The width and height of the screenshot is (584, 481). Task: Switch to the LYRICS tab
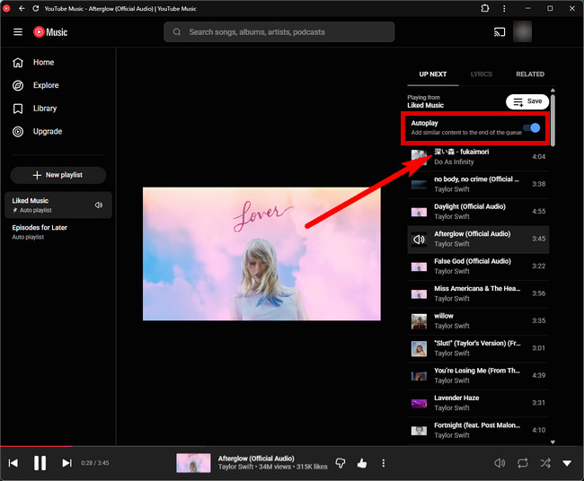pos(482,74)
